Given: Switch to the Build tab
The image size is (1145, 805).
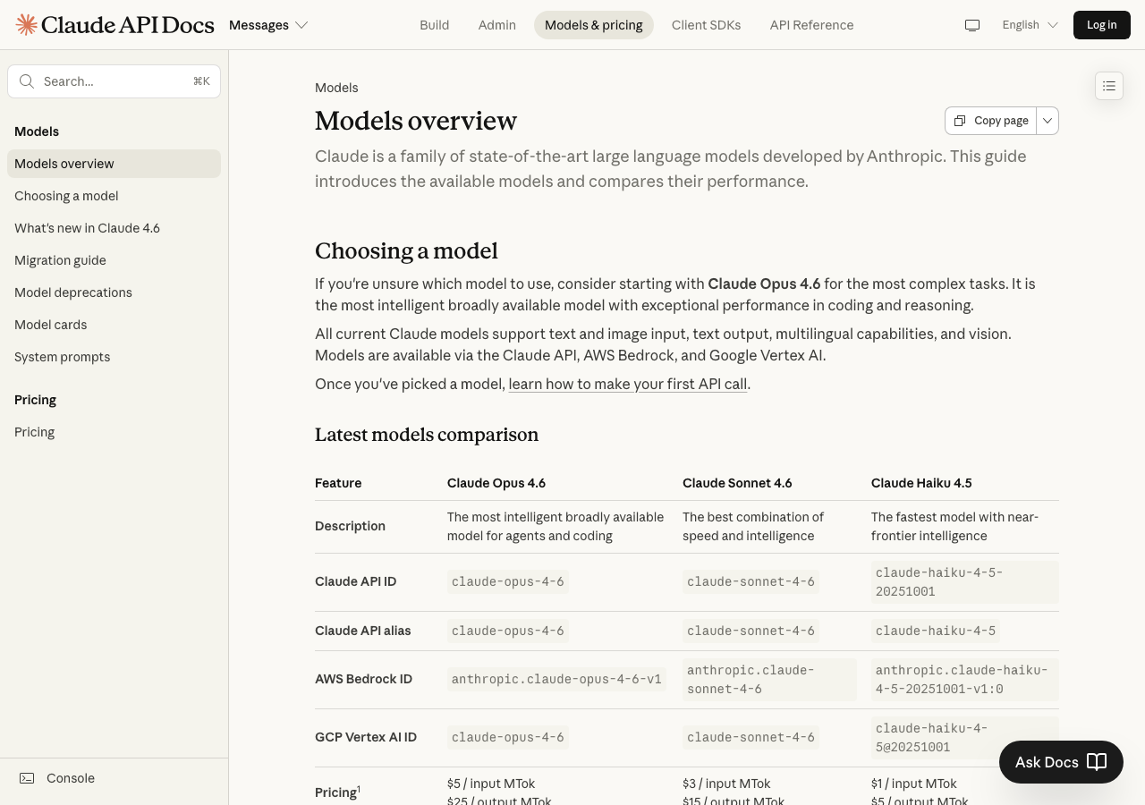Looking at the screenshot, I should [x=435, y=25].
